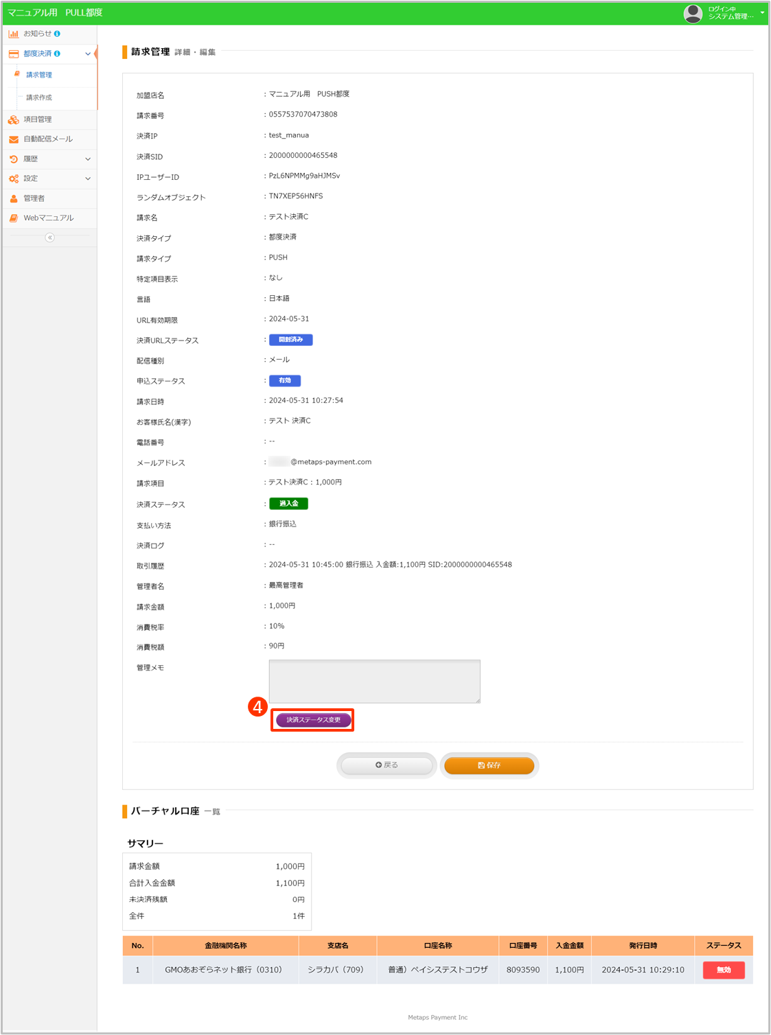Open 請求作成 in the sidebar
The width and height of the screenshot is (771, 1035).
[x=39, y=97]
